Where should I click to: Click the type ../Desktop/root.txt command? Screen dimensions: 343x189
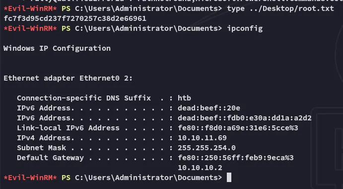click(280, 9)
